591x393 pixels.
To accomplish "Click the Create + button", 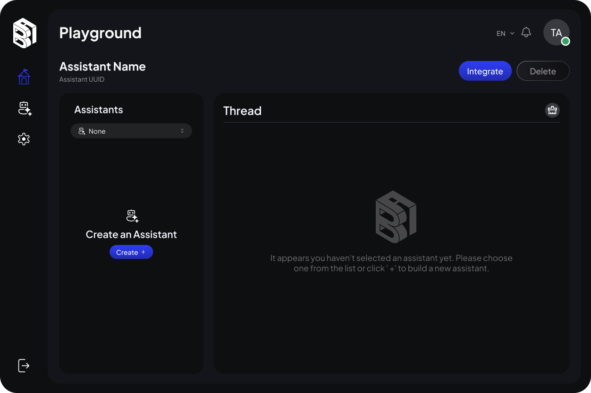I will pos(131,252).
